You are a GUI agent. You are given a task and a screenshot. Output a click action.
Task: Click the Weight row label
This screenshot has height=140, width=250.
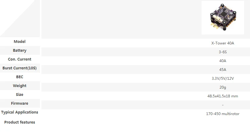[19, 86]
